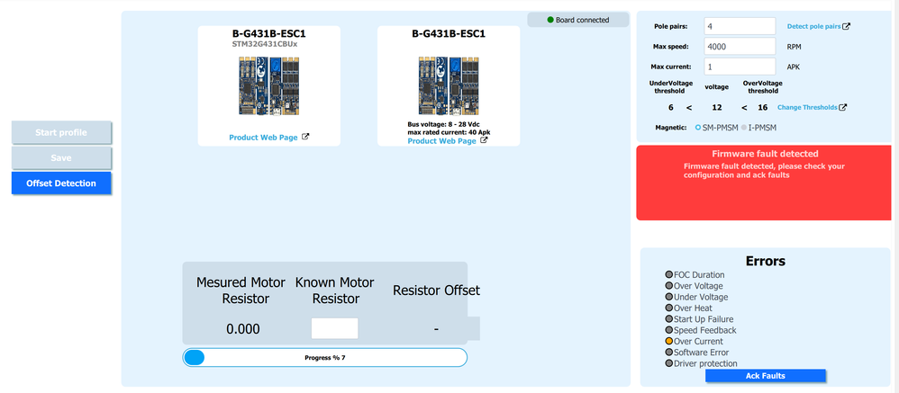
Task: Click the Speed Feedback error indicator
Action: pyautogui.click(x=669, y=331)
